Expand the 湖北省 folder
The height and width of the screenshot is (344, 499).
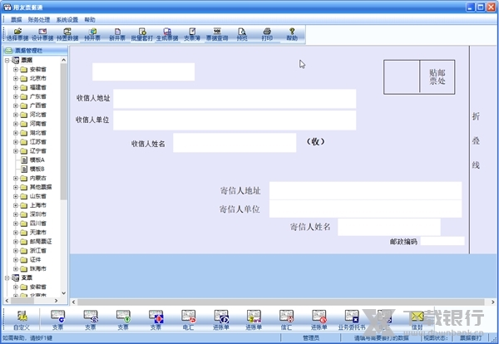point(15,133)
